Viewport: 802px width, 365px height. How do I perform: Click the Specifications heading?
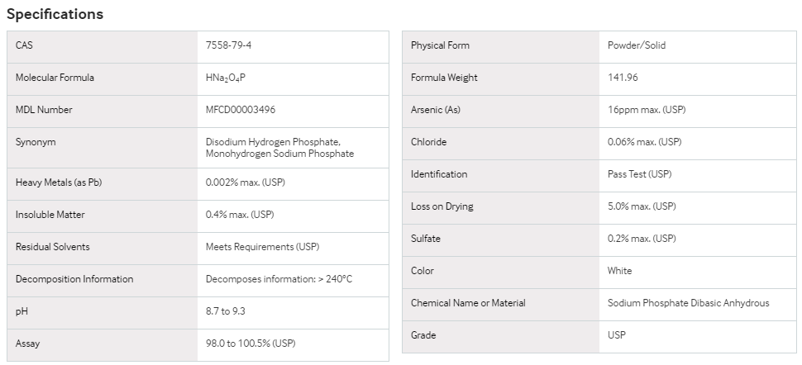pos(55,14)
